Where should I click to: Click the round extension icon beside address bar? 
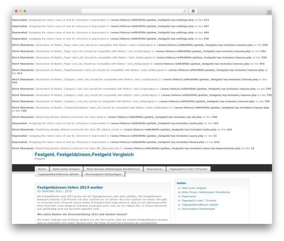[193, 11]
